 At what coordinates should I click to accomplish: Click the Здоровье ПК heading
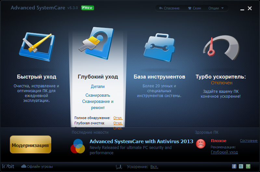207,132
